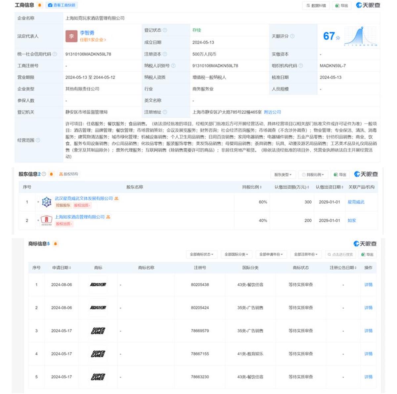397x394 pixels.
Task: Export shareholder info via 导出 beside 持股比例 filter
Action: 340,175
